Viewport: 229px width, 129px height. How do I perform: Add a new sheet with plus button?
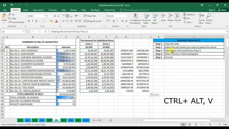(111, 120)
